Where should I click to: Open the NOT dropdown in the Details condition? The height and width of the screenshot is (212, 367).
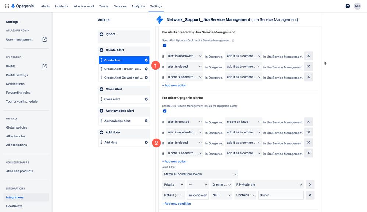pyautogui.click(x=221, y=195)
